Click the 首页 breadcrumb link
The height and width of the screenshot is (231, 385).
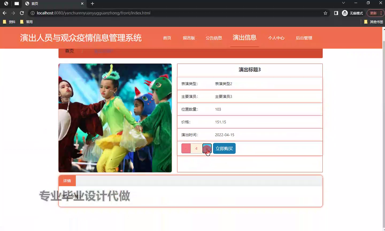tap(70, 51)
